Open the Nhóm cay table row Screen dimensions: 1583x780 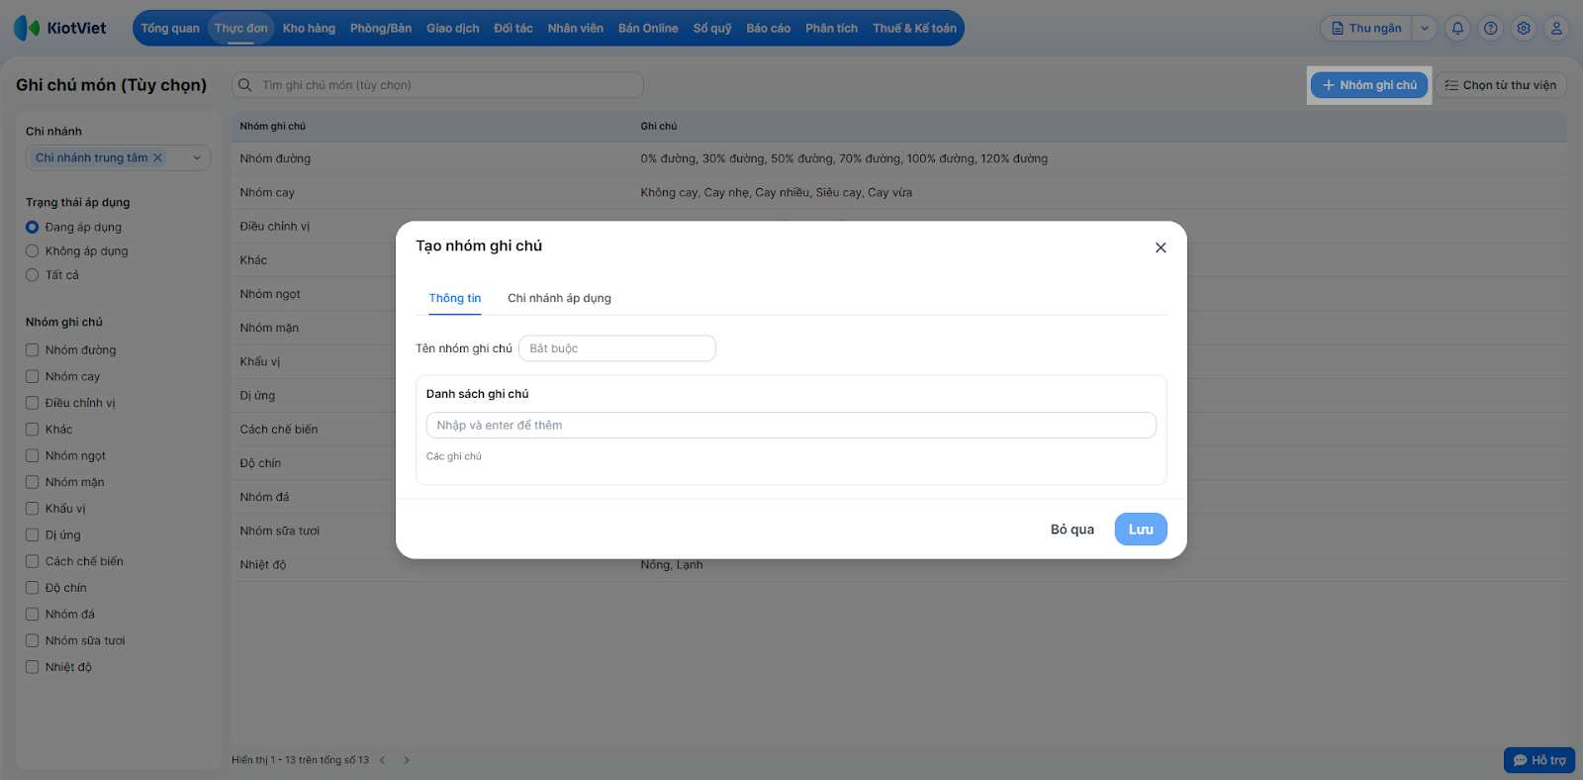click(899, 193)
